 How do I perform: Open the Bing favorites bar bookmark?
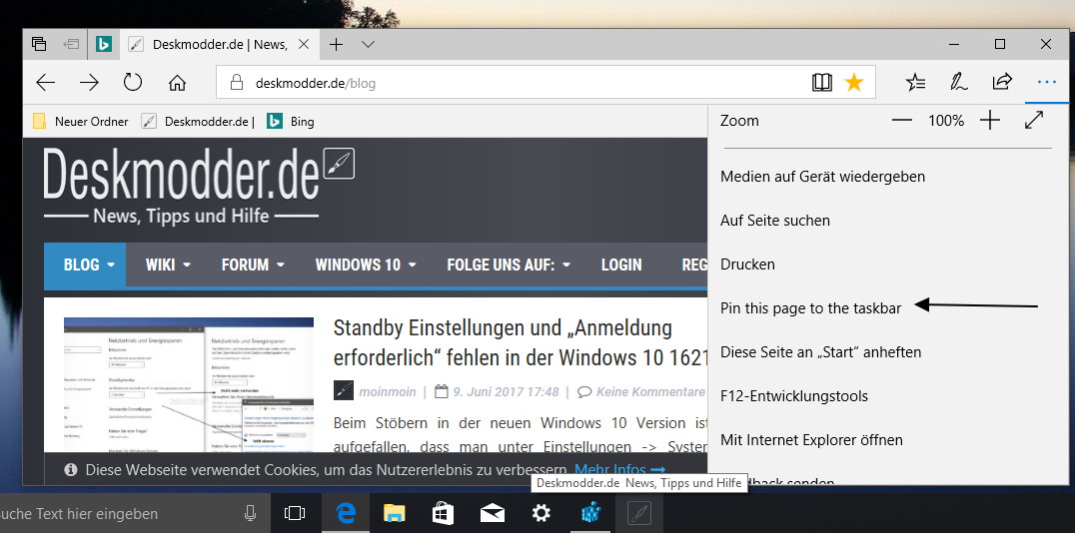[291, 121]
